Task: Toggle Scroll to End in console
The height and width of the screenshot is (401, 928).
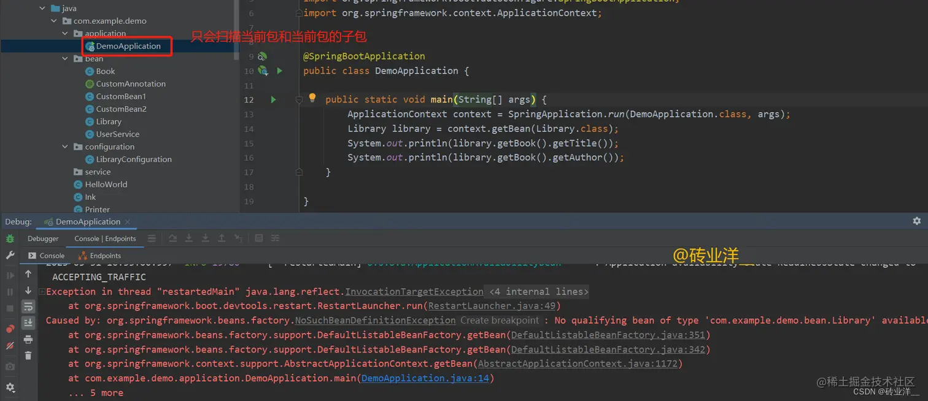Action: (28, 323)
